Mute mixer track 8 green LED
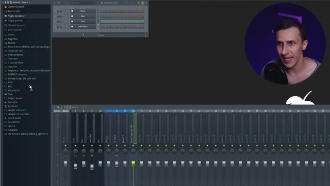 (x=84, y=146)
